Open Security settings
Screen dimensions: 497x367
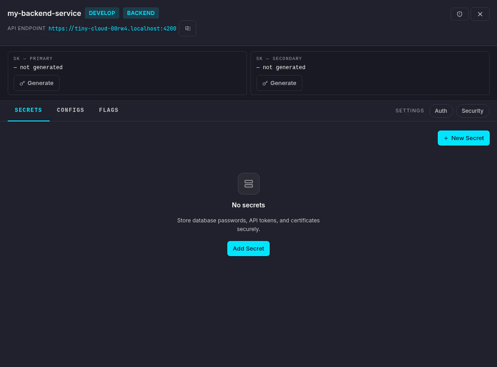[x=472, y=111]
